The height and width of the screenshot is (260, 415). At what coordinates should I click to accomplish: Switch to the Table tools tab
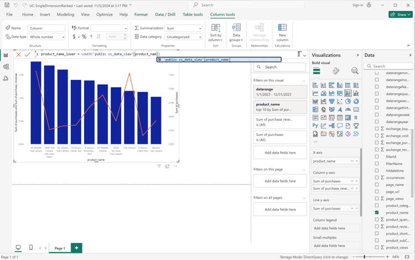coord(193,14)
